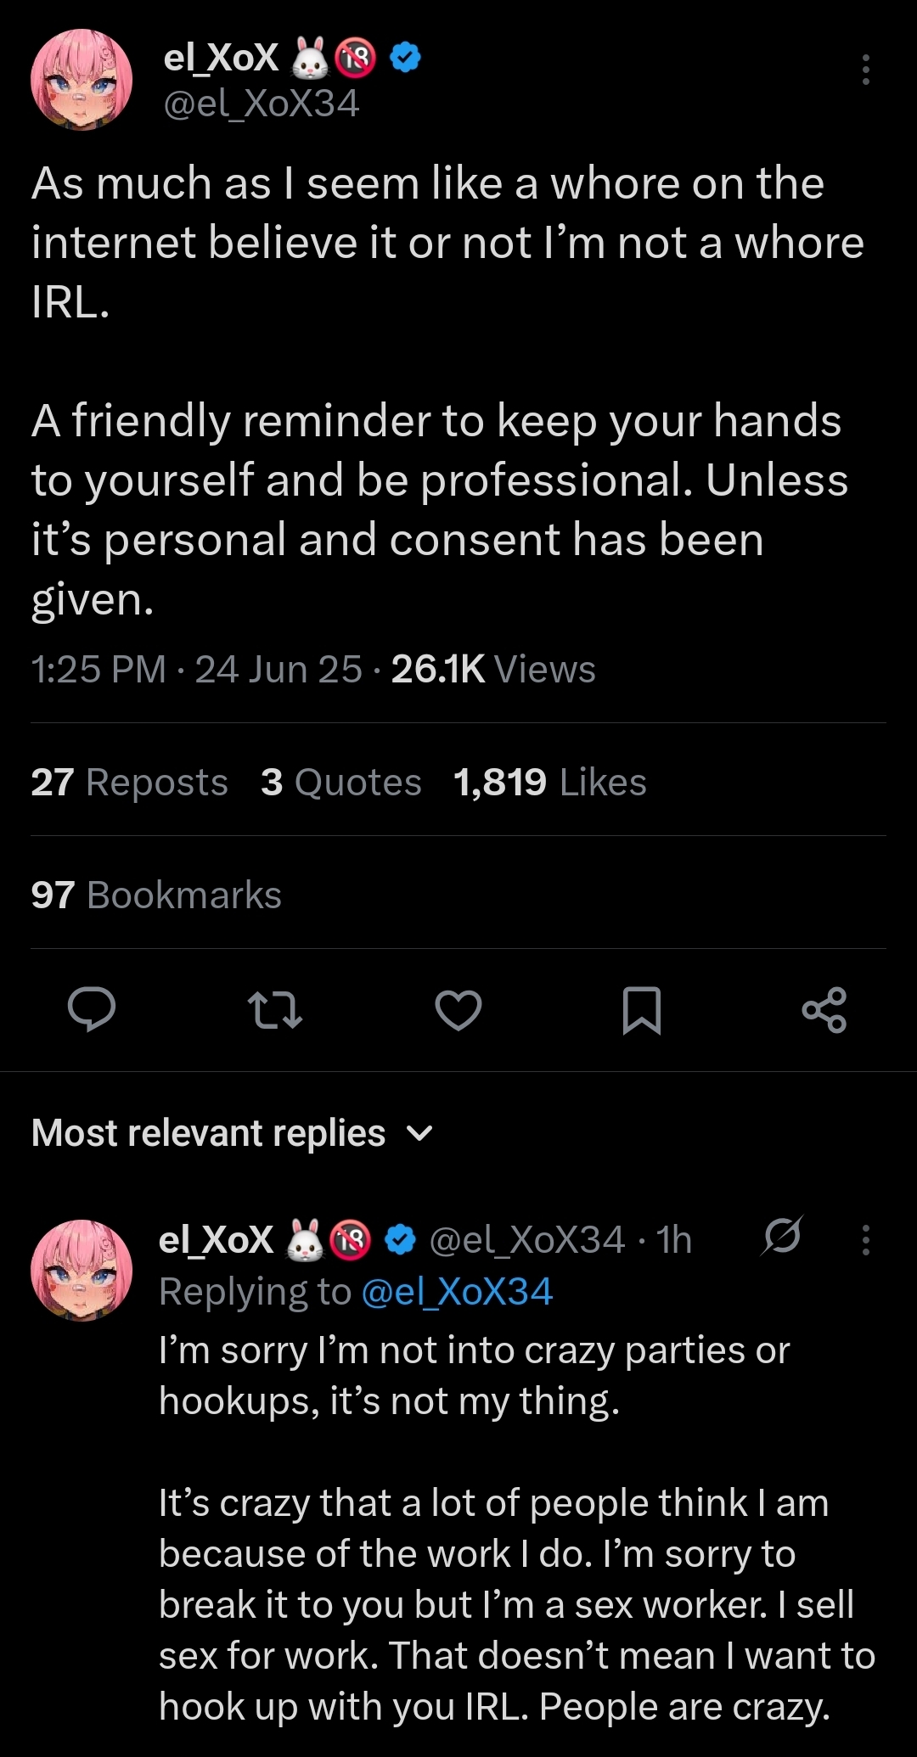The height and width of the screenshot is (1757, 917).
Task: Tap the reply speech bubble icon
Action: 92,1009
